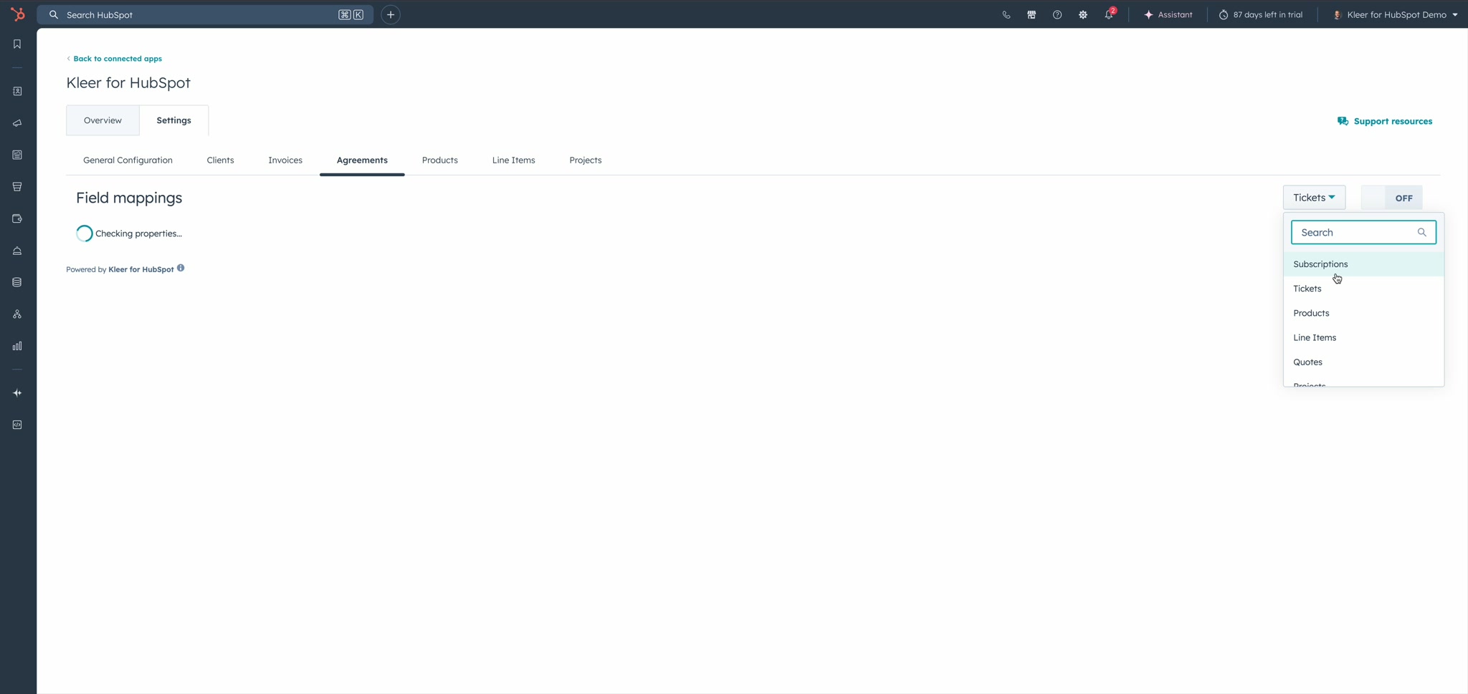Open the Clients tab
Viewport: 1468px width, 694px height.
click(x=220, y=160)
